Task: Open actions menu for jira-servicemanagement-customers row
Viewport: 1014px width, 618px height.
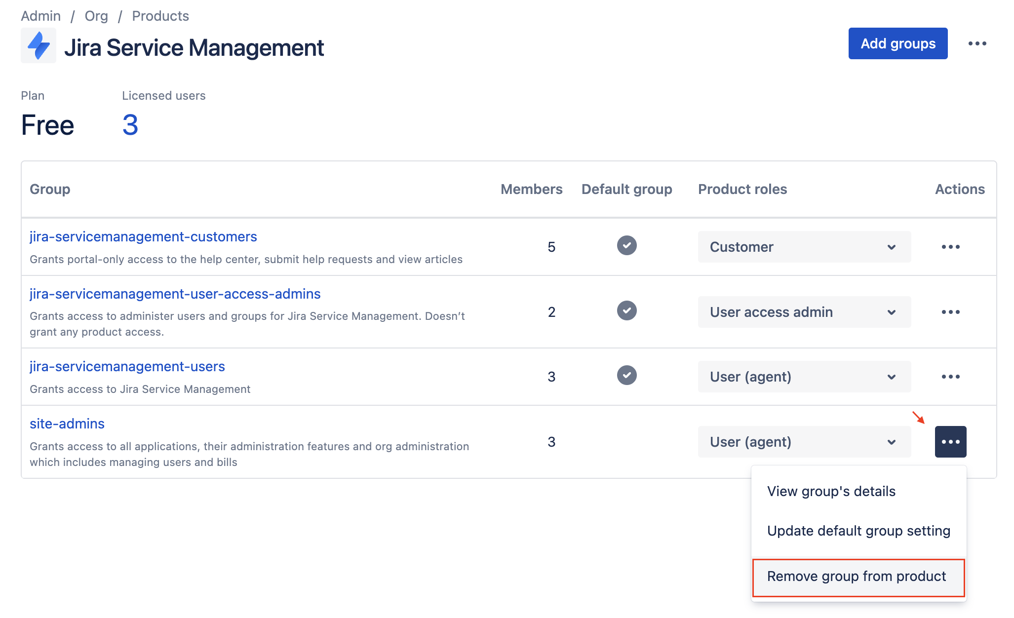Action: pos(950,247)
